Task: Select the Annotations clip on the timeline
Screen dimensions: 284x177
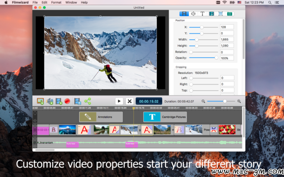Action: point(101,117)
